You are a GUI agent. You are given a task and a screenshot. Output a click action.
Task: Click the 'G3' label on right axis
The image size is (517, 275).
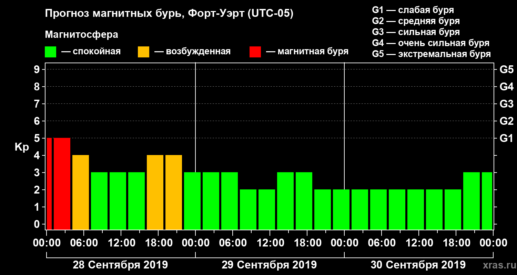[x=506, y=104]
